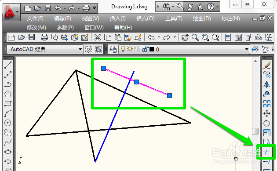Screen dimensions: 277x171
Task: Select the Line draw tool
Action: [8, 65]
